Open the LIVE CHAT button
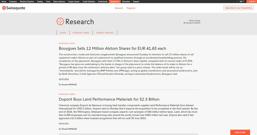 coord(240,132)
